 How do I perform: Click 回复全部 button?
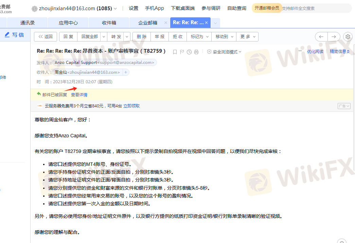coord(90,37)
